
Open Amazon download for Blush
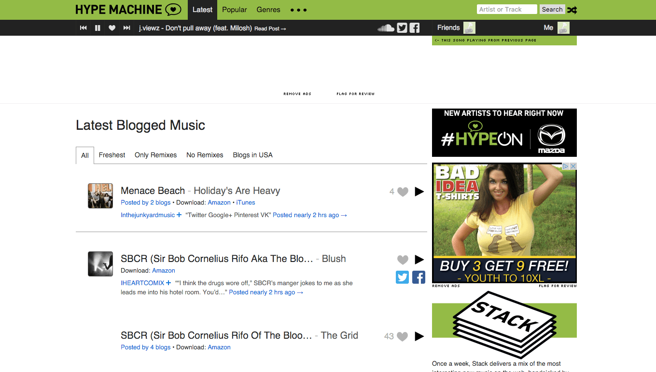[x=164, y=271]
